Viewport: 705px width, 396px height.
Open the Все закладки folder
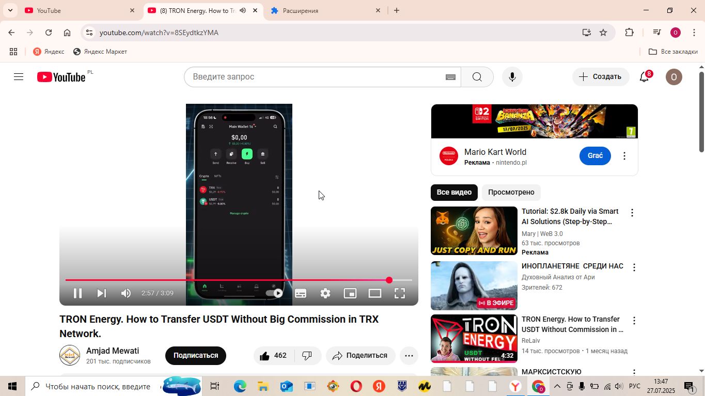[673, 52]
